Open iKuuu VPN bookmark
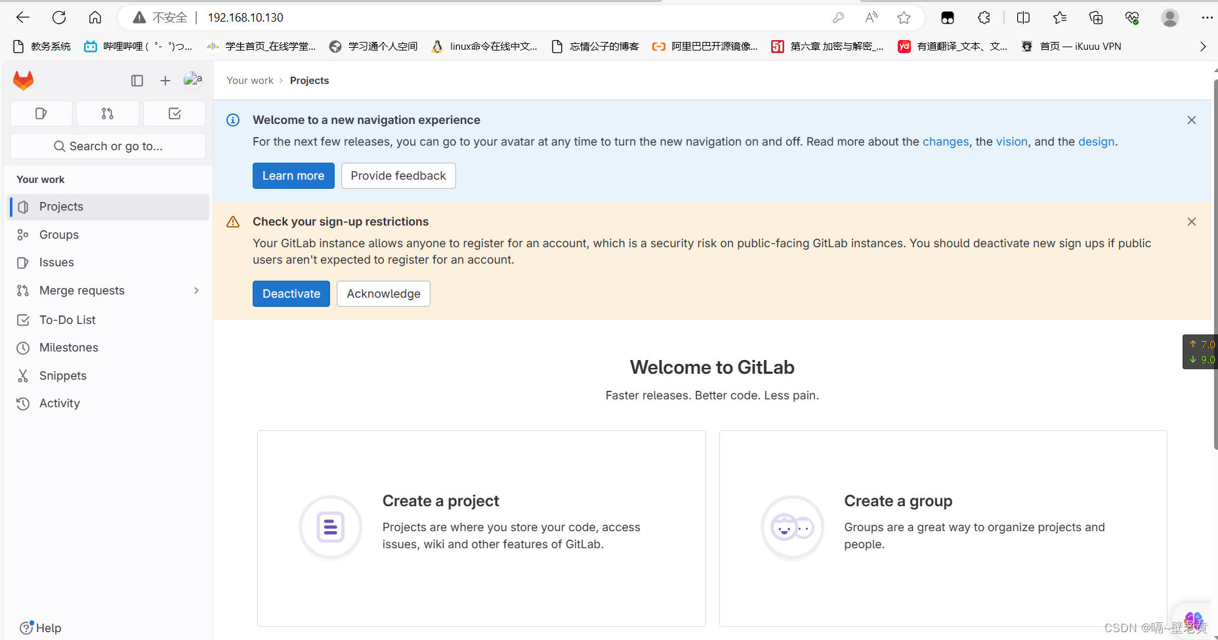 pyautogui.click(x=1071, y=47)
